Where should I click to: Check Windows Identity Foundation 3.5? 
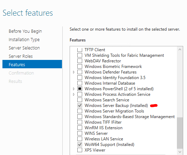pos(80,78)
